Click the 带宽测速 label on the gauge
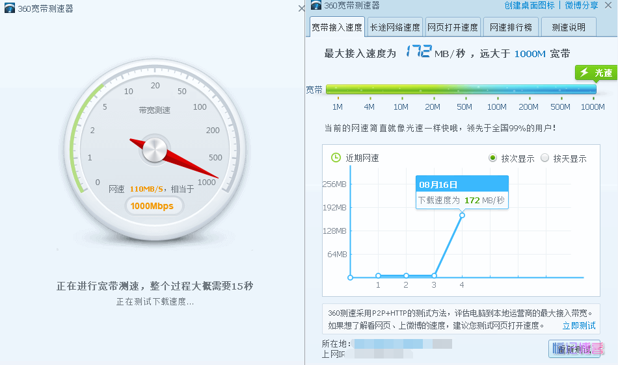 pyautogui.click(x=155, y=110)
